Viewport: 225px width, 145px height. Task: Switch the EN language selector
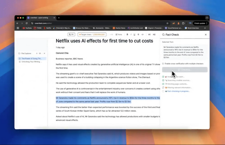(71, 34)
